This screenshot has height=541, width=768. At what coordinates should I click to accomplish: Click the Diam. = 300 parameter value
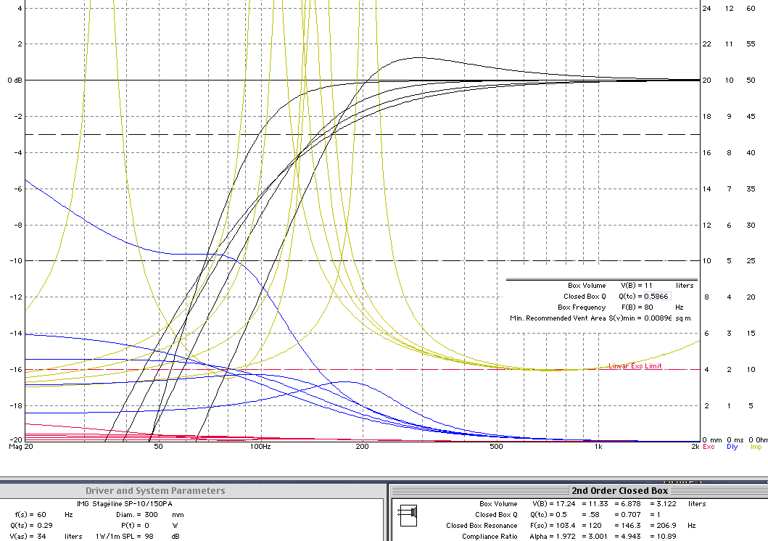click(136, 515)
